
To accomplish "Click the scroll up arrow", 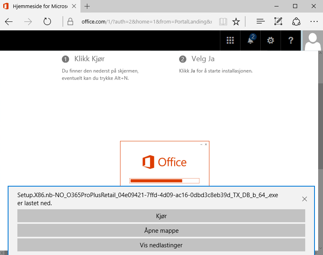I will pyautogui.click(x=321, y=53).
